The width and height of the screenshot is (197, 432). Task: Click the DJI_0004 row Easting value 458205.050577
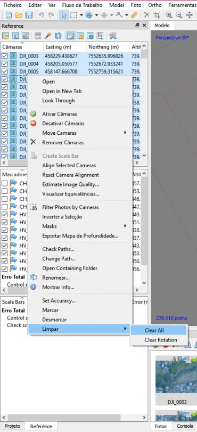(61, 64)
